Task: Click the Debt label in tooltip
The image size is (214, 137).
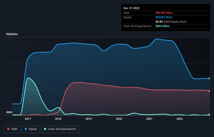Action: pos(126,13)
